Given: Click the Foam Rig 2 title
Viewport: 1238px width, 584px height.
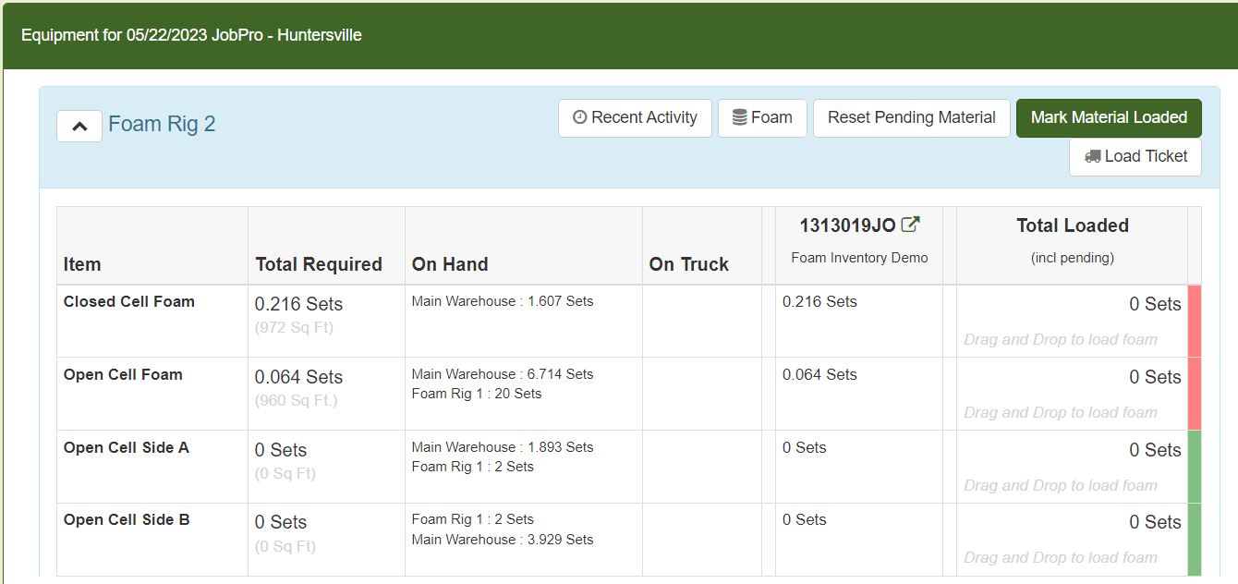Looking at the screenshot, I should pyautogui.click(x=162, y=124).
